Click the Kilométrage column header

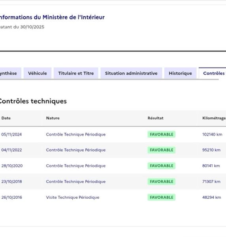coord(214,118)
